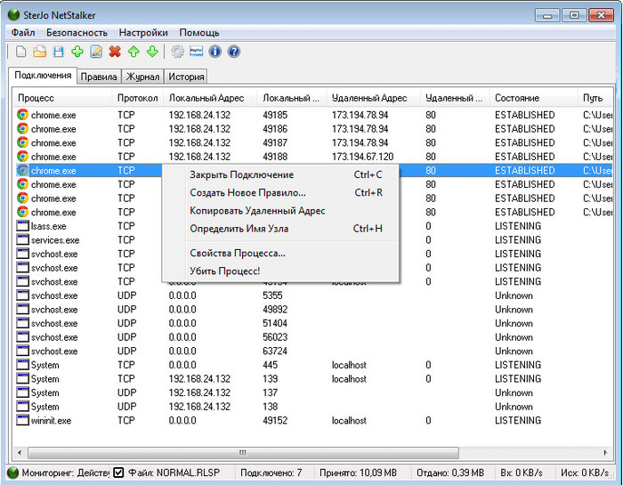Select svchost.exe row with port 5355
Screen dimensions: 623x485
313,295
